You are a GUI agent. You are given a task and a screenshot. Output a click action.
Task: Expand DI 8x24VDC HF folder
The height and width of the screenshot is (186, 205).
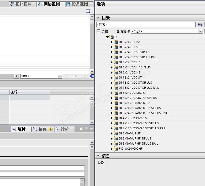coord(112,62)
